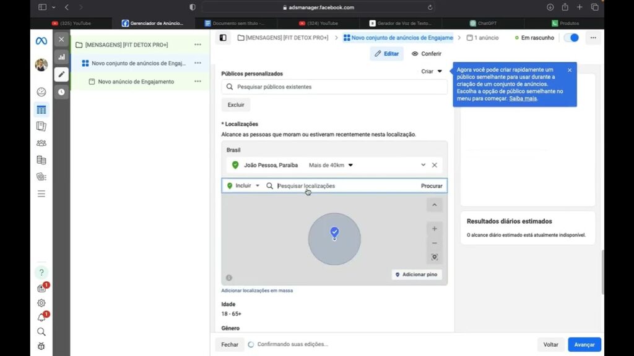Toggle the left panel collapse icon

(x=223, y=38)
